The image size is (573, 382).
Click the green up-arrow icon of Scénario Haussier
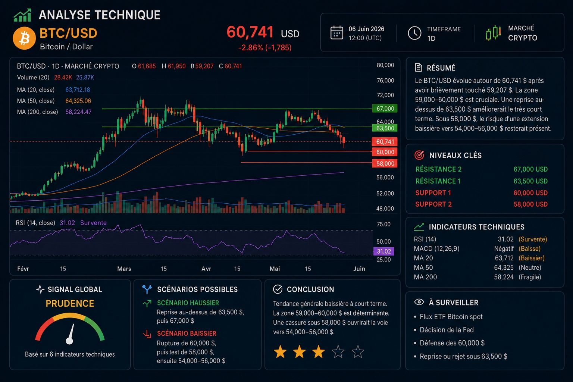coord(147,303)
